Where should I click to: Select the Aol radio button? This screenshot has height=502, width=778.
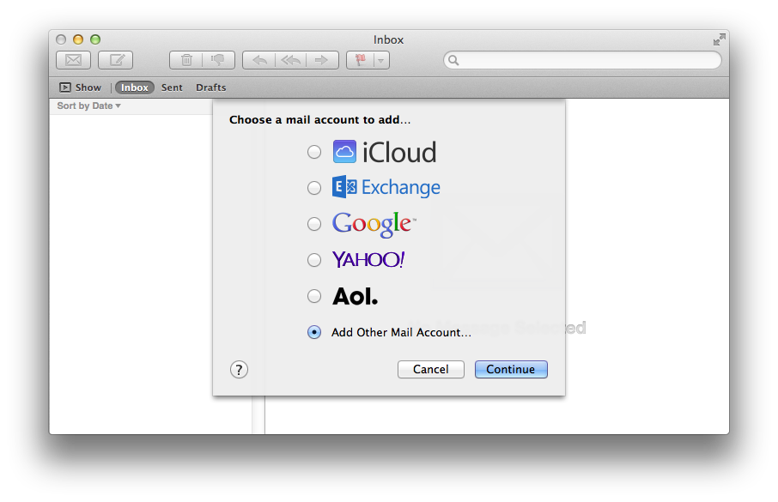pyautogui.click(x=314, y=296)
